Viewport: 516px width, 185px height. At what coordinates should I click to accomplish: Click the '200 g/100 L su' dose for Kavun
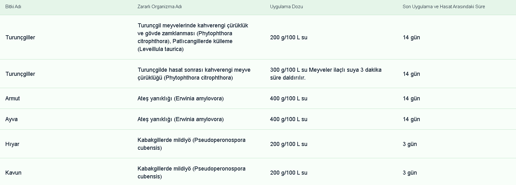pos(288,173)
